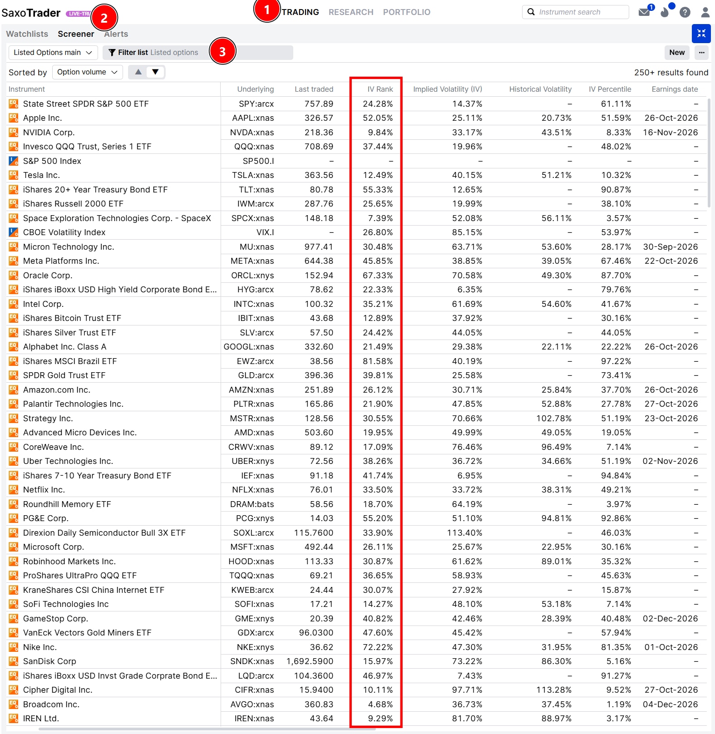Switch to the PORTFOLIO tab
Screen dimensions: 715x734
[x=407, y=12]
